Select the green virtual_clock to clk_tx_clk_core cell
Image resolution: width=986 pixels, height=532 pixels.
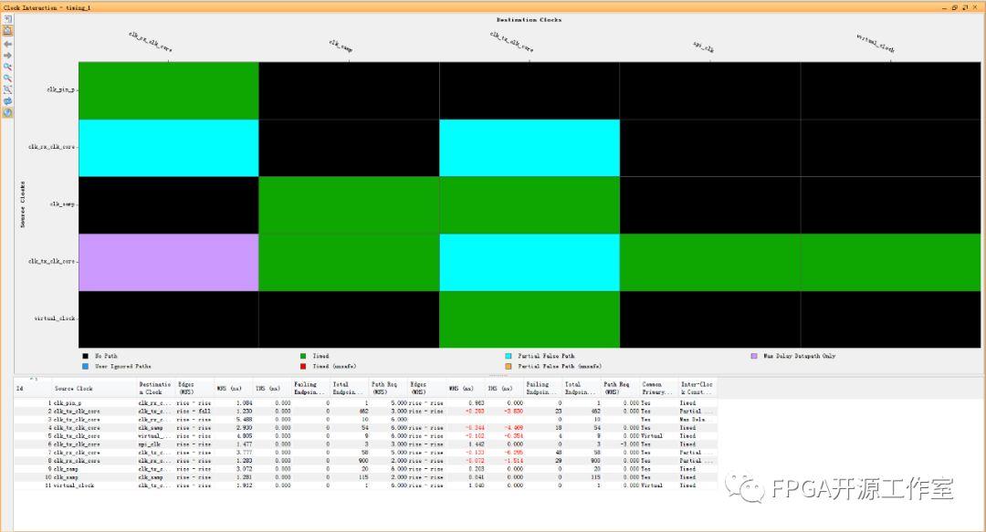coord(529,319)
